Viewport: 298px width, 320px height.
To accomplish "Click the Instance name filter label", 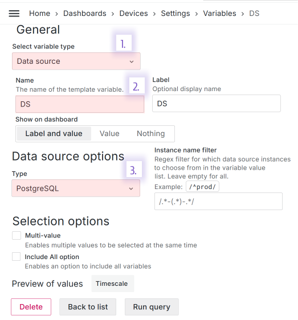I will click(x=185, y=150).
